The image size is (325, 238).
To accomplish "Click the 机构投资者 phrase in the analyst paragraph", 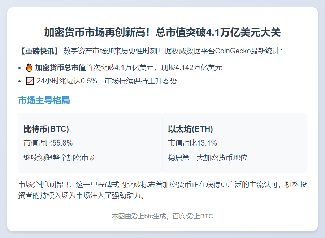I will (296, 185).
